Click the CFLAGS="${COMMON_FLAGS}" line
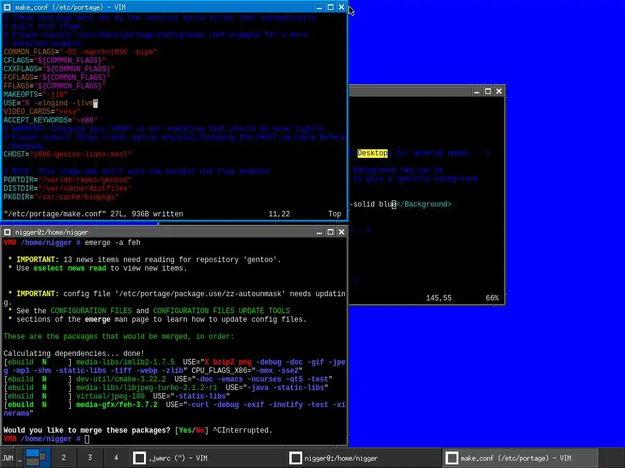Viewport: 625px width, 468px height. tap(54, 60)
